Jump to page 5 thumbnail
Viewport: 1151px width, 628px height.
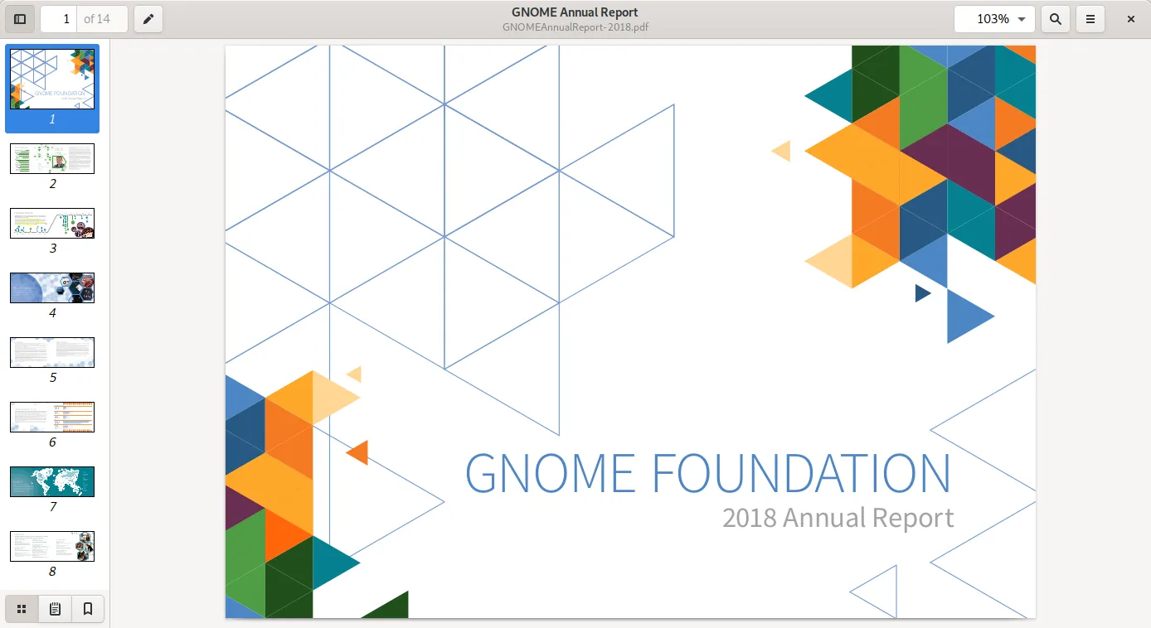[52, 352]
